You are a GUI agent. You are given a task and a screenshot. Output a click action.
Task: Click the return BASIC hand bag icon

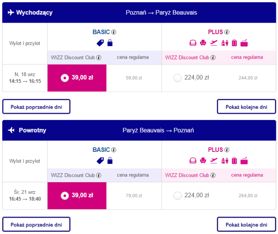tap(110, 161)
